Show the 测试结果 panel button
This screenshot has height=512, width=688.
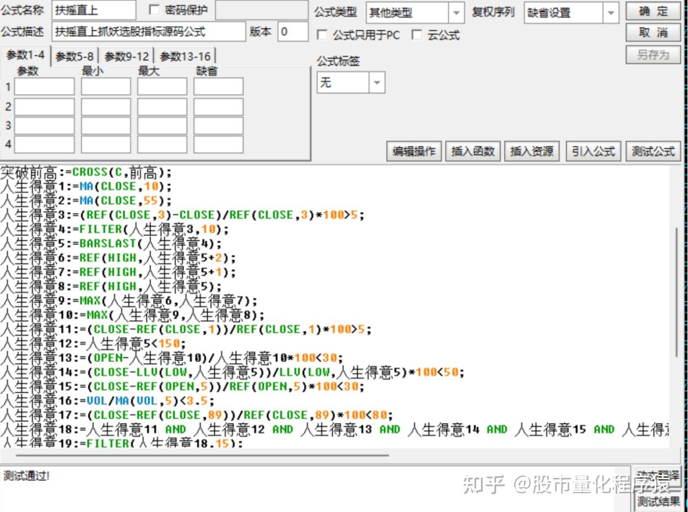(658, 502)
